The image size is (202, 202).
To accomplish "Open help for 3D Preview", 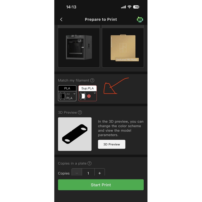I will pos(80,112).
